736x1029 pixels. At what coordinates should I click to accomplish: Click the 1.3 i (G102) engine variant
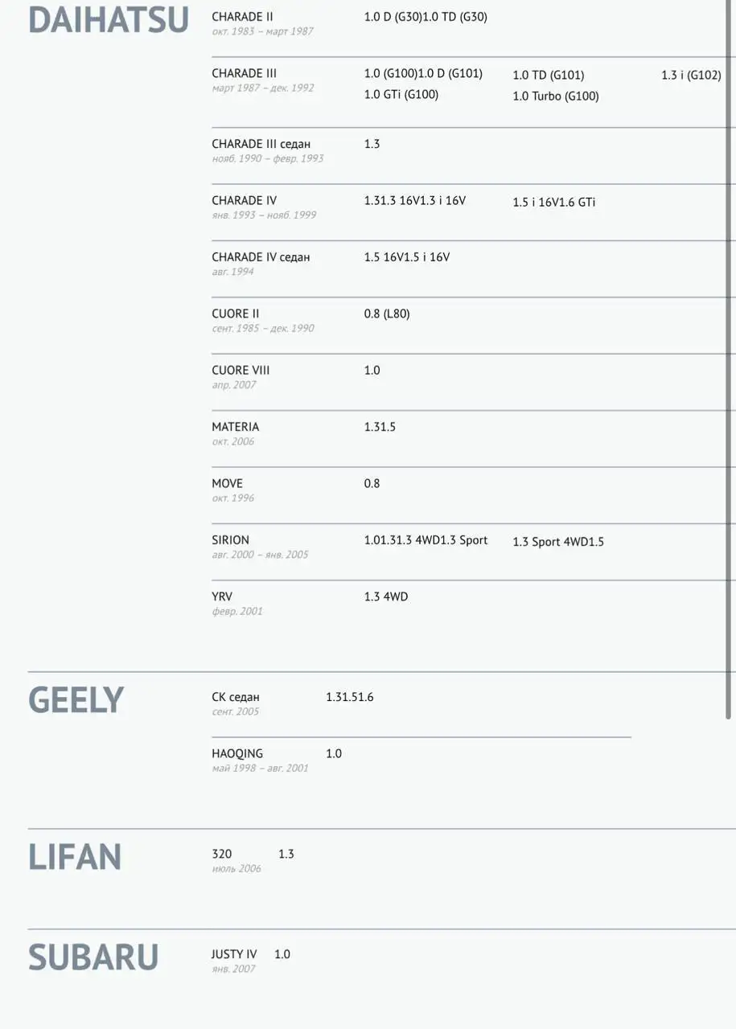(x=690, y=75)
